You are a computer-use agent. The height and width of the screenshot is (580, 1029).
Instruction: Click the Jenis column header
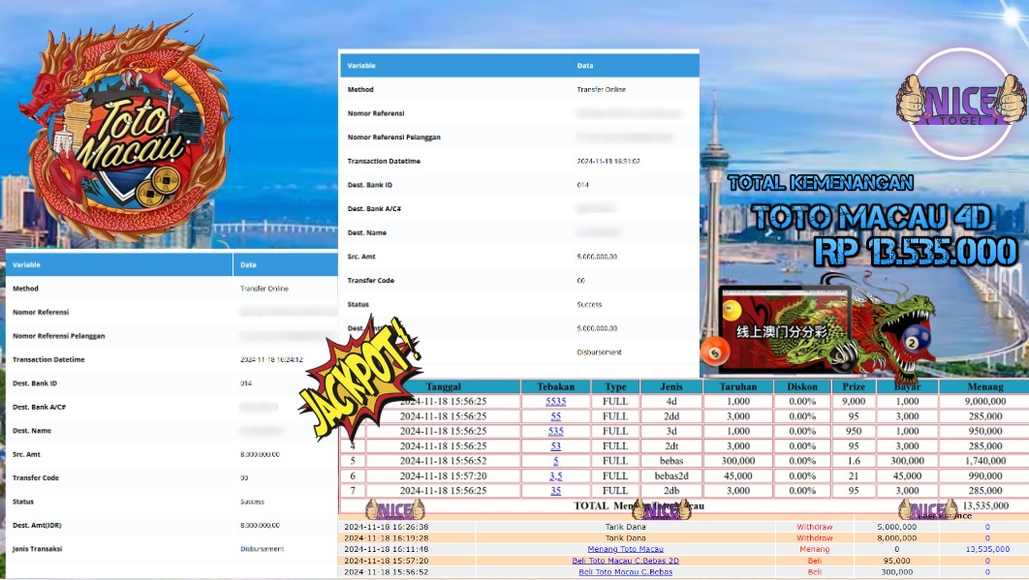click(672, 386)
